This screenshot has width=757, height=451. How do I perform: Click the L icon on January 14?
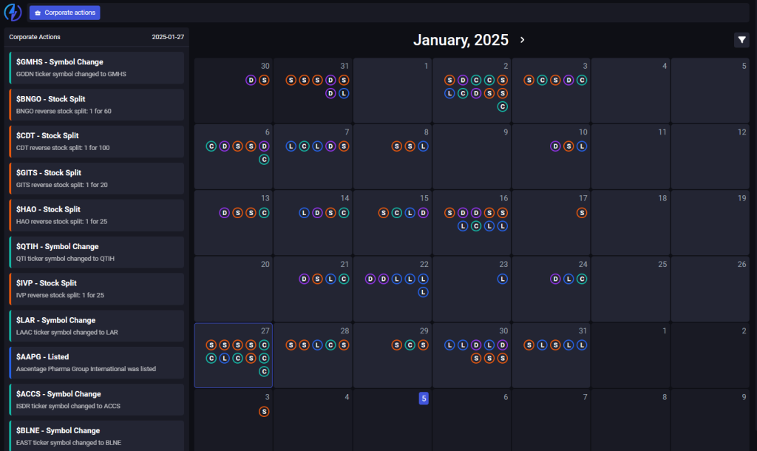coord(304,212)
